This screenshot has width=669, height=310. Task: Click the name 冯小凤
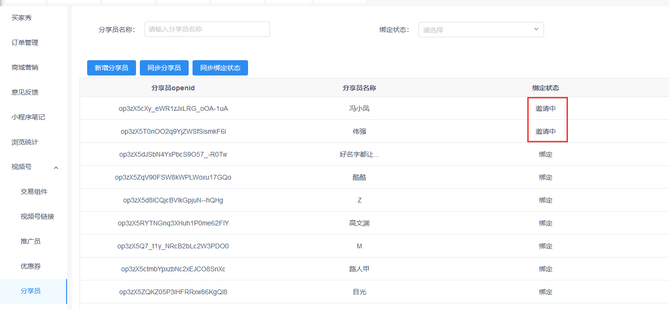point(360,108)
